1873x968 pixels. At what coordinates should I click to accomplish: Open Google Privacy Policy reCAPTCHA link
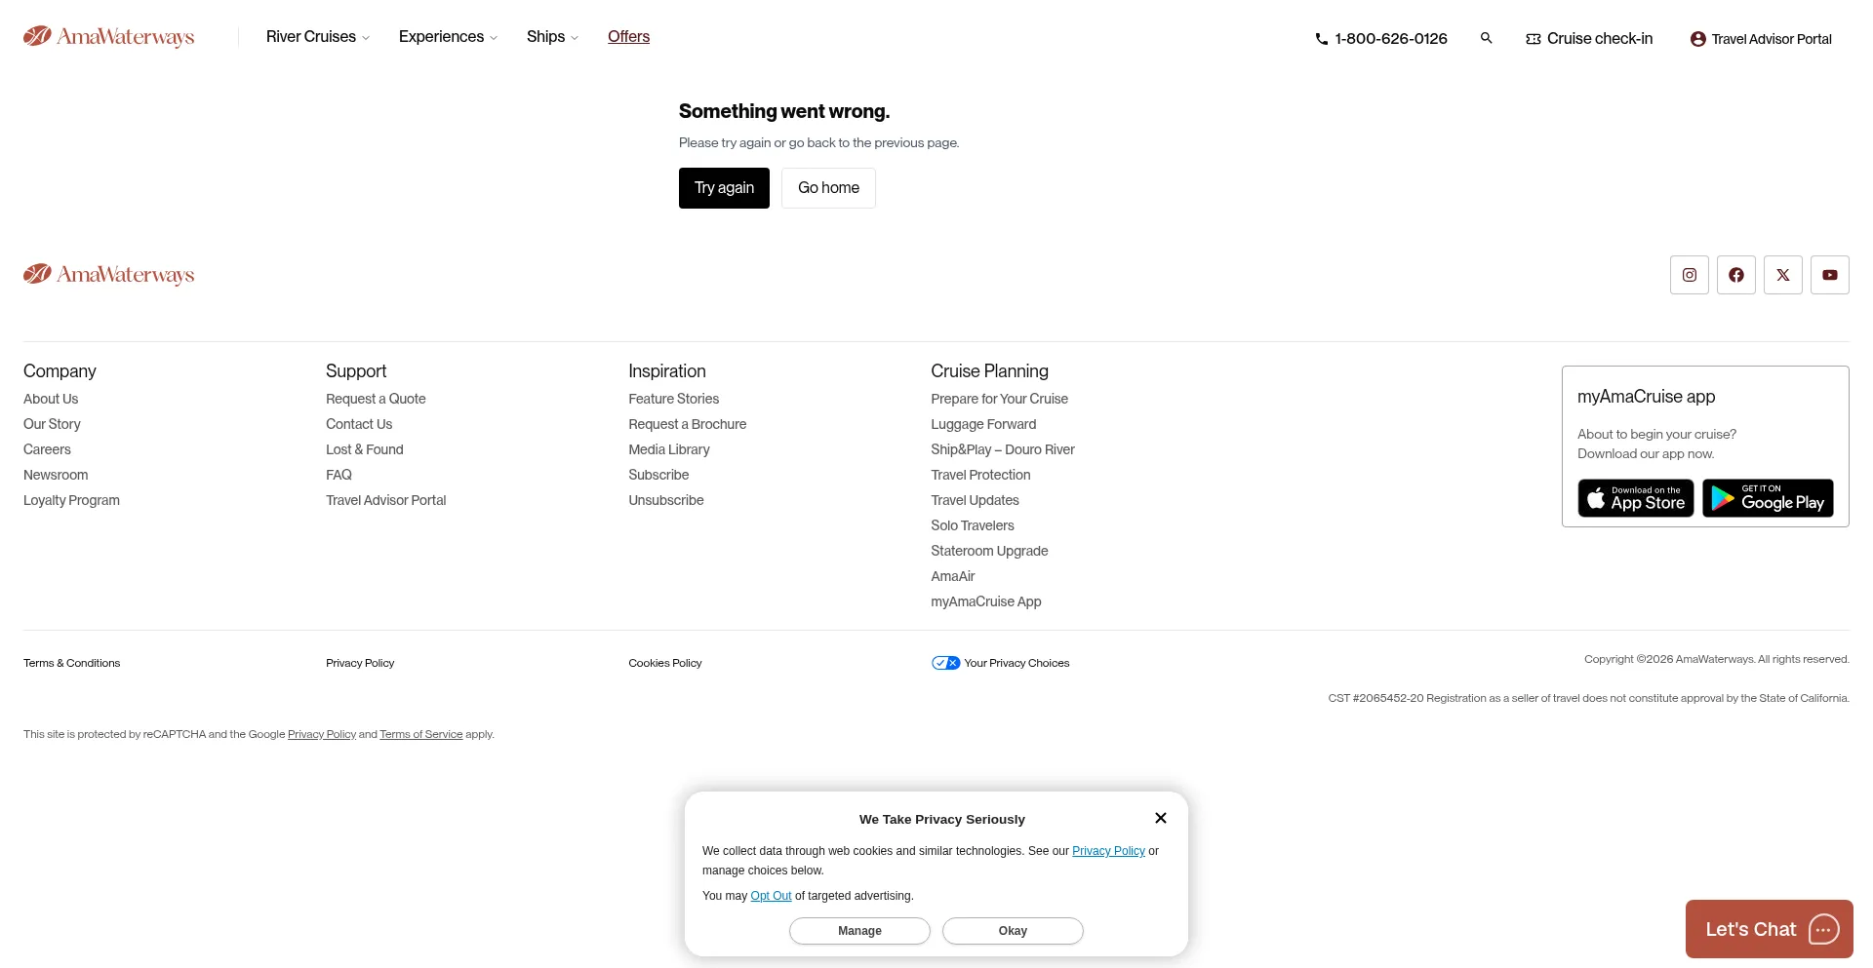[322, 734]
